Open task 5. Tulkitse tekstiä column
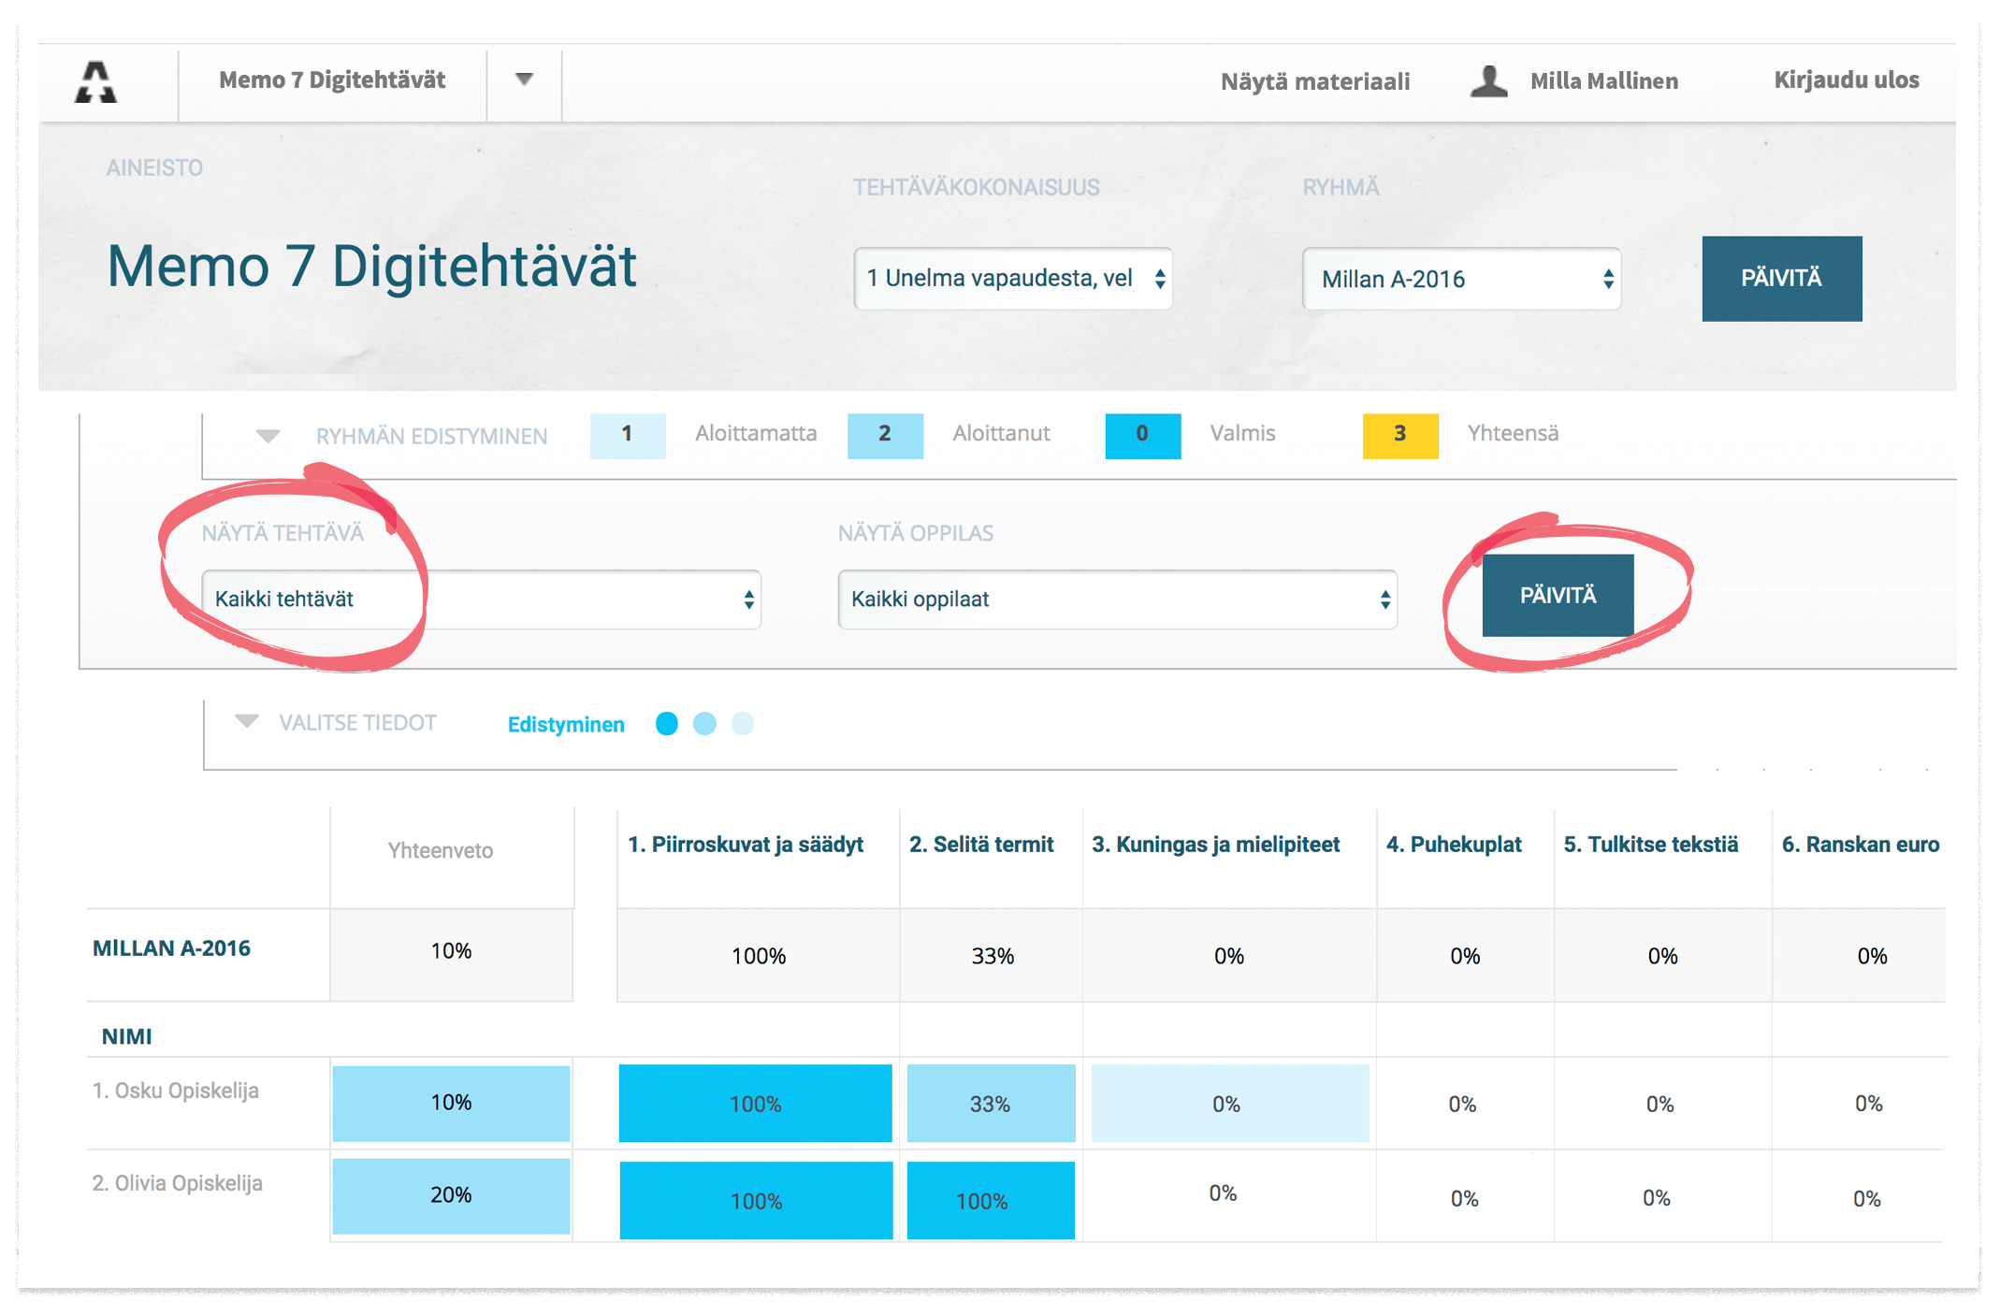This screenshot has width=2000, height=1315. [x=1651, y=845]
